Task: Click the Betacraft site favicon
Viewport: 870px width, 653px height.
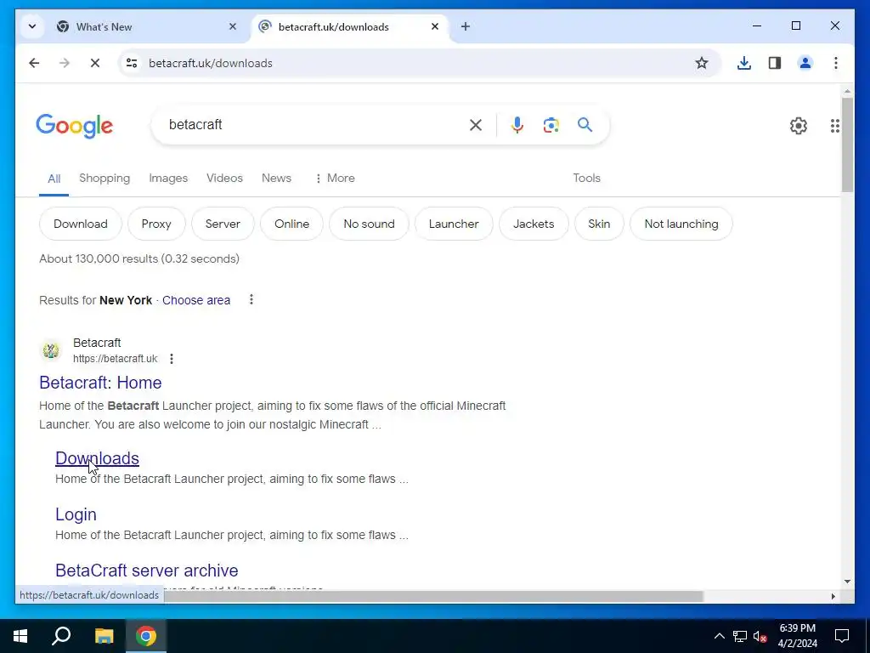Action: 50,350
